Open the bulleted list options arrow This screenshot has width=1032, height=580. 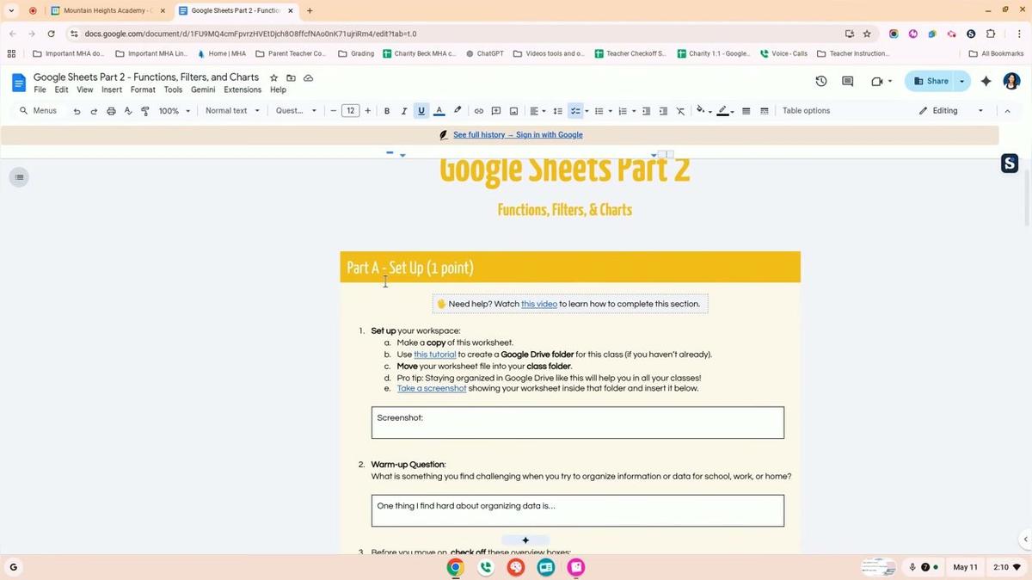click(611, 111)
